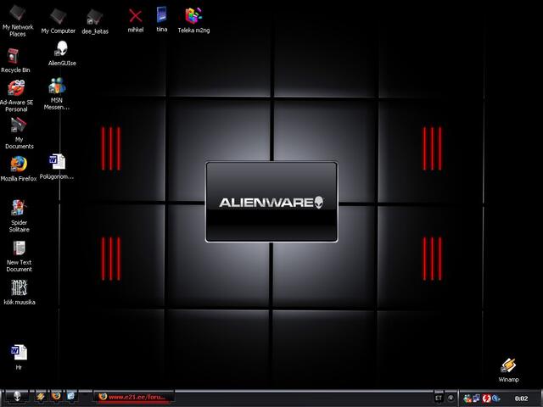Launch Winamp from Quick Launch bar
Viewport: 543px width, 407px height.
coord(41,396)
